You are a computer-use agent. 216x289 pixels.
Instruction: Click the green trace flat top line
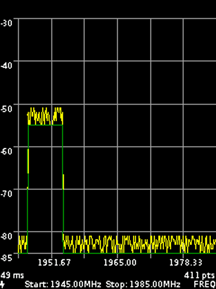point(45,125)
